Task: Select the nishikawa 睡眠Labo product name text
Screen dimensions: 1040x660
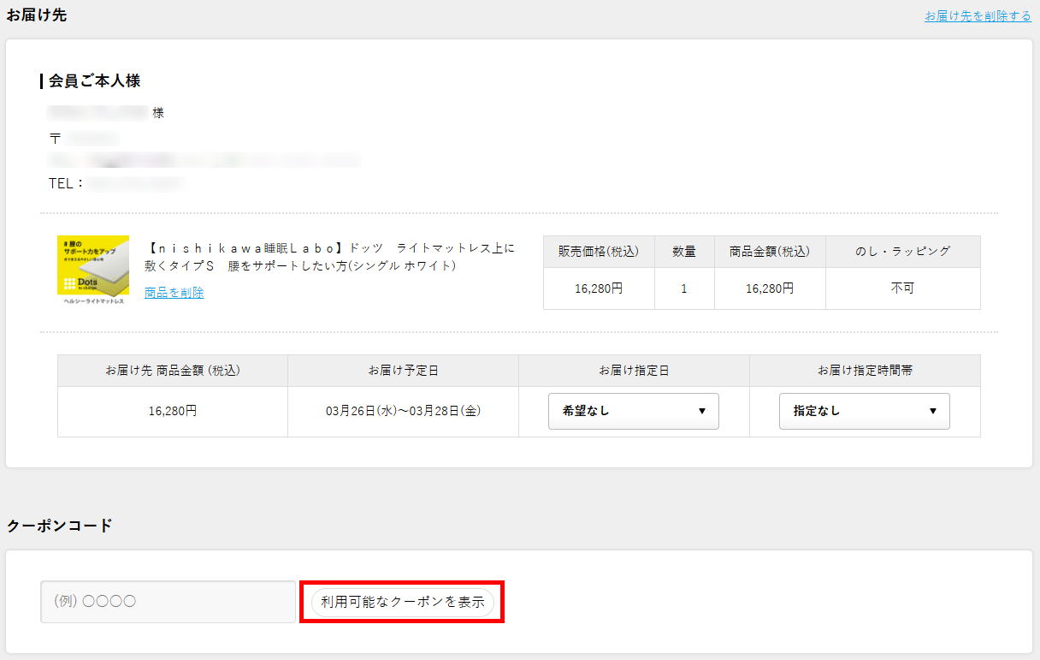Action: click(x=331, y=257)
